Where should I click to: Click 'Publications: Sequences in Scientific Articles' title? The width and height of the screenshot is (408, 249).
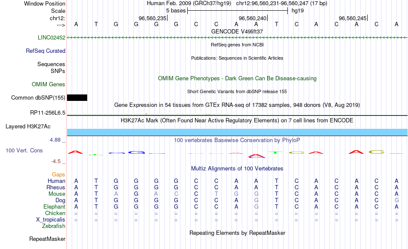tap(237, 58)
